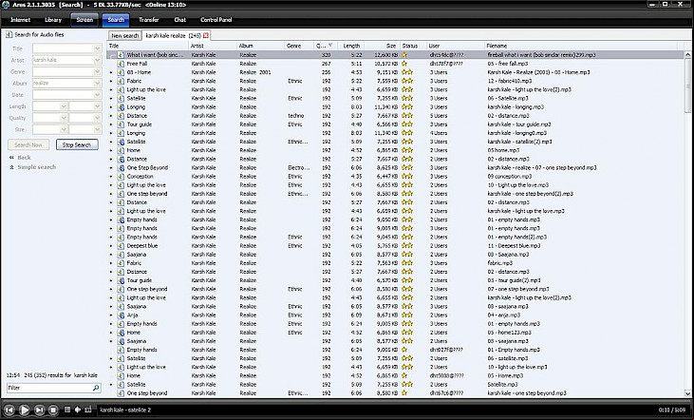Click the now-playing text "karsh kale - satellite 2"
Viewport: 694px width, 420px height.
[125, 410]
